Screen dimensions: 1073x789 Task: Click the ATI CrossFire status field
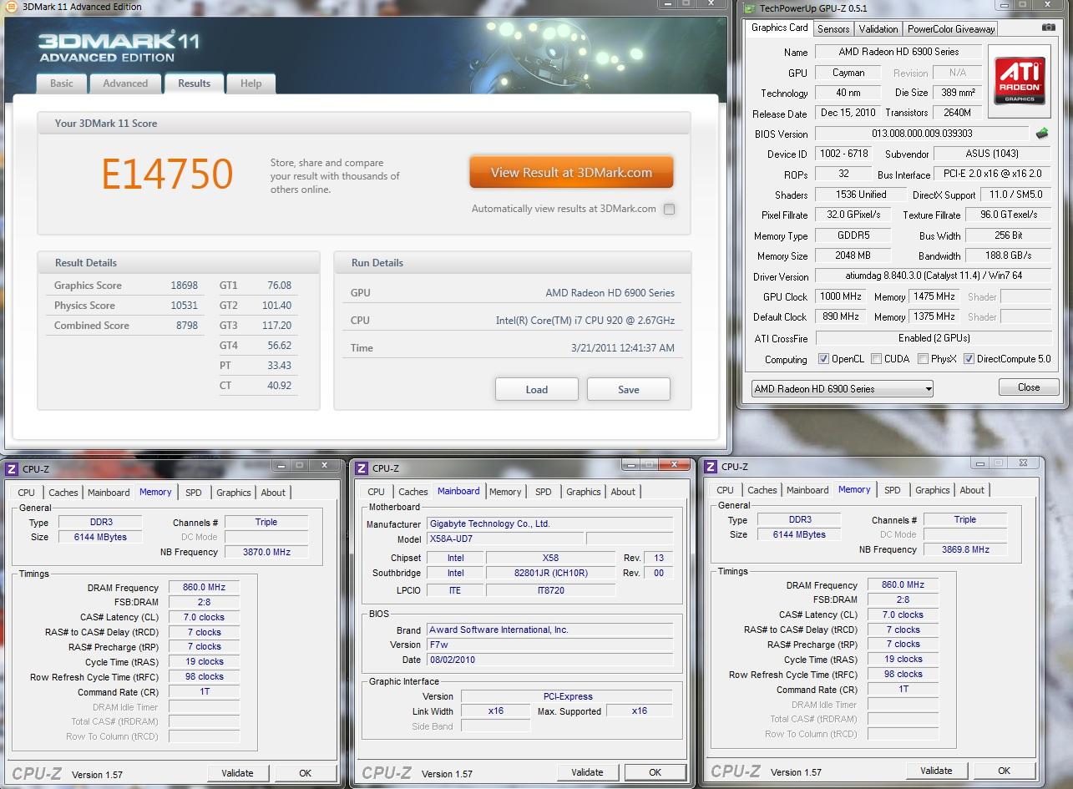pos(933,338)
